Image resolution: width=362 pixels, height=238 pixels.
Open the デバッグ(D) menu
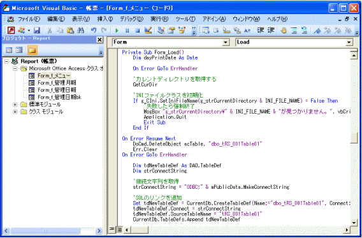(x=132, y=19)
